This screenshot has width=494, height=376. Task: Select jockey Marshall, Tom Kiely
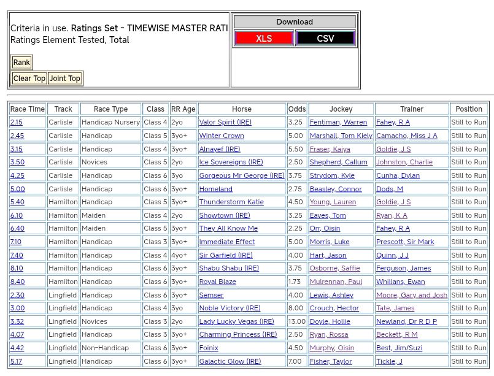point(341,136)
